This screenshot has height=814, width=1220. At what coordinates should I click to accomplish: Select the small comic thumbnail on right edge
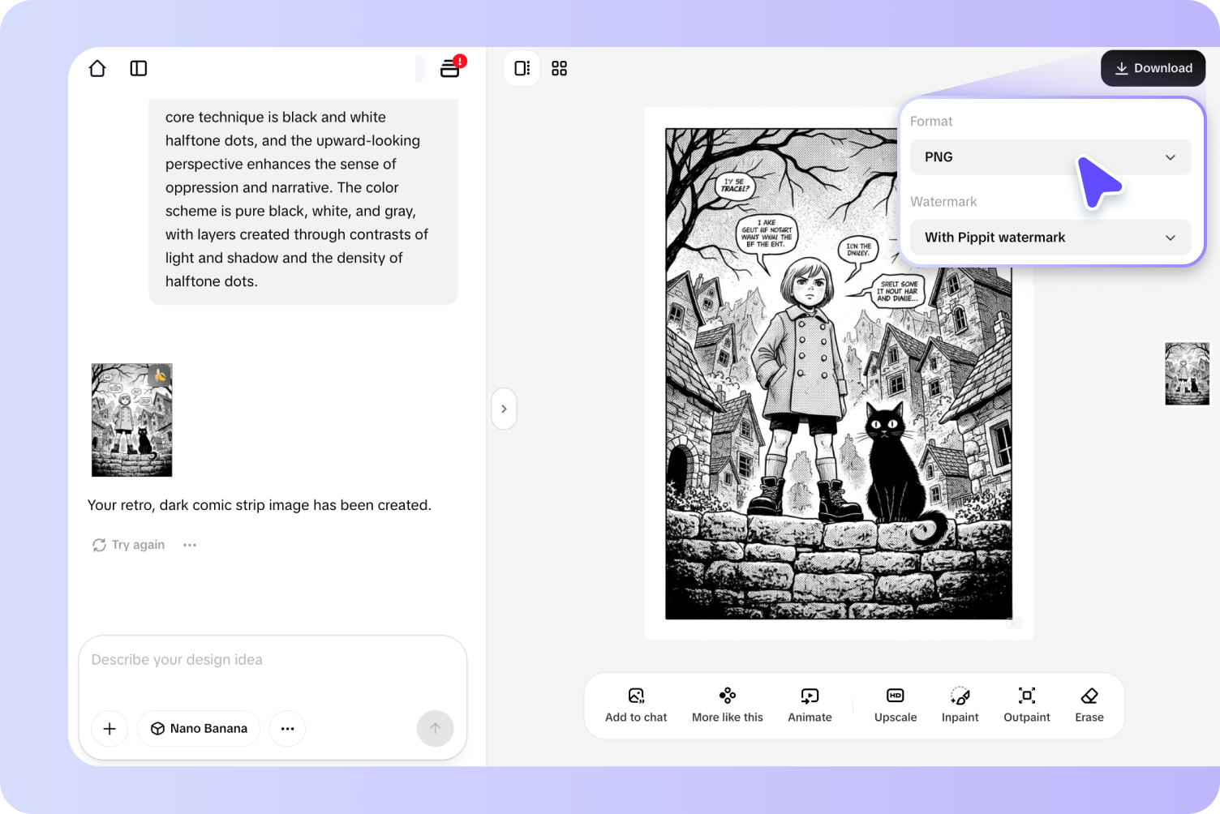coord(1187,374)
